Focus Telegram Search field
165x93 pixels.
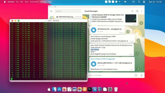[68, 11]
